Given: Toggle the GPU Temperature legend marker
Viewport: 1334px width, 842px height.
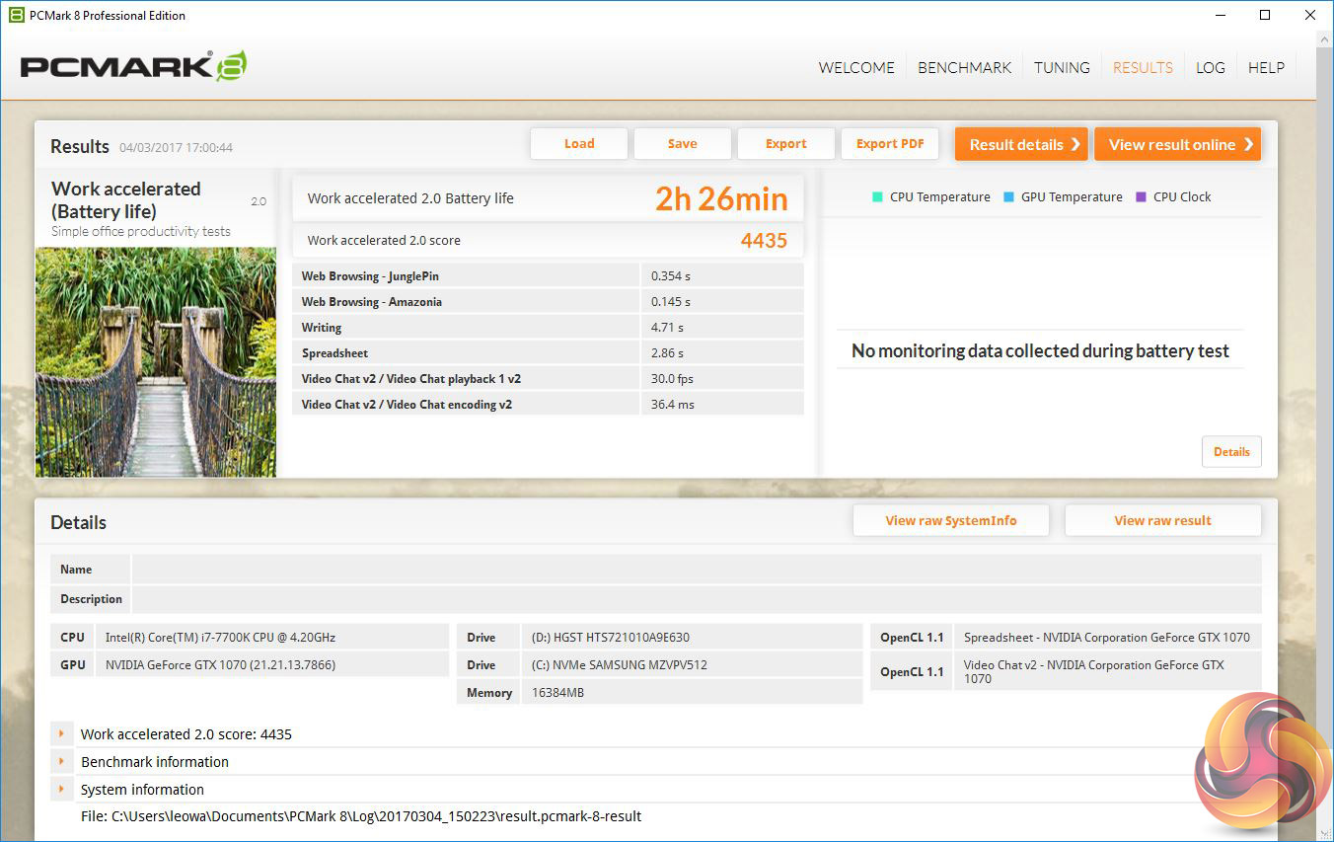Looking at the screenshot, I should point(1008,196).
